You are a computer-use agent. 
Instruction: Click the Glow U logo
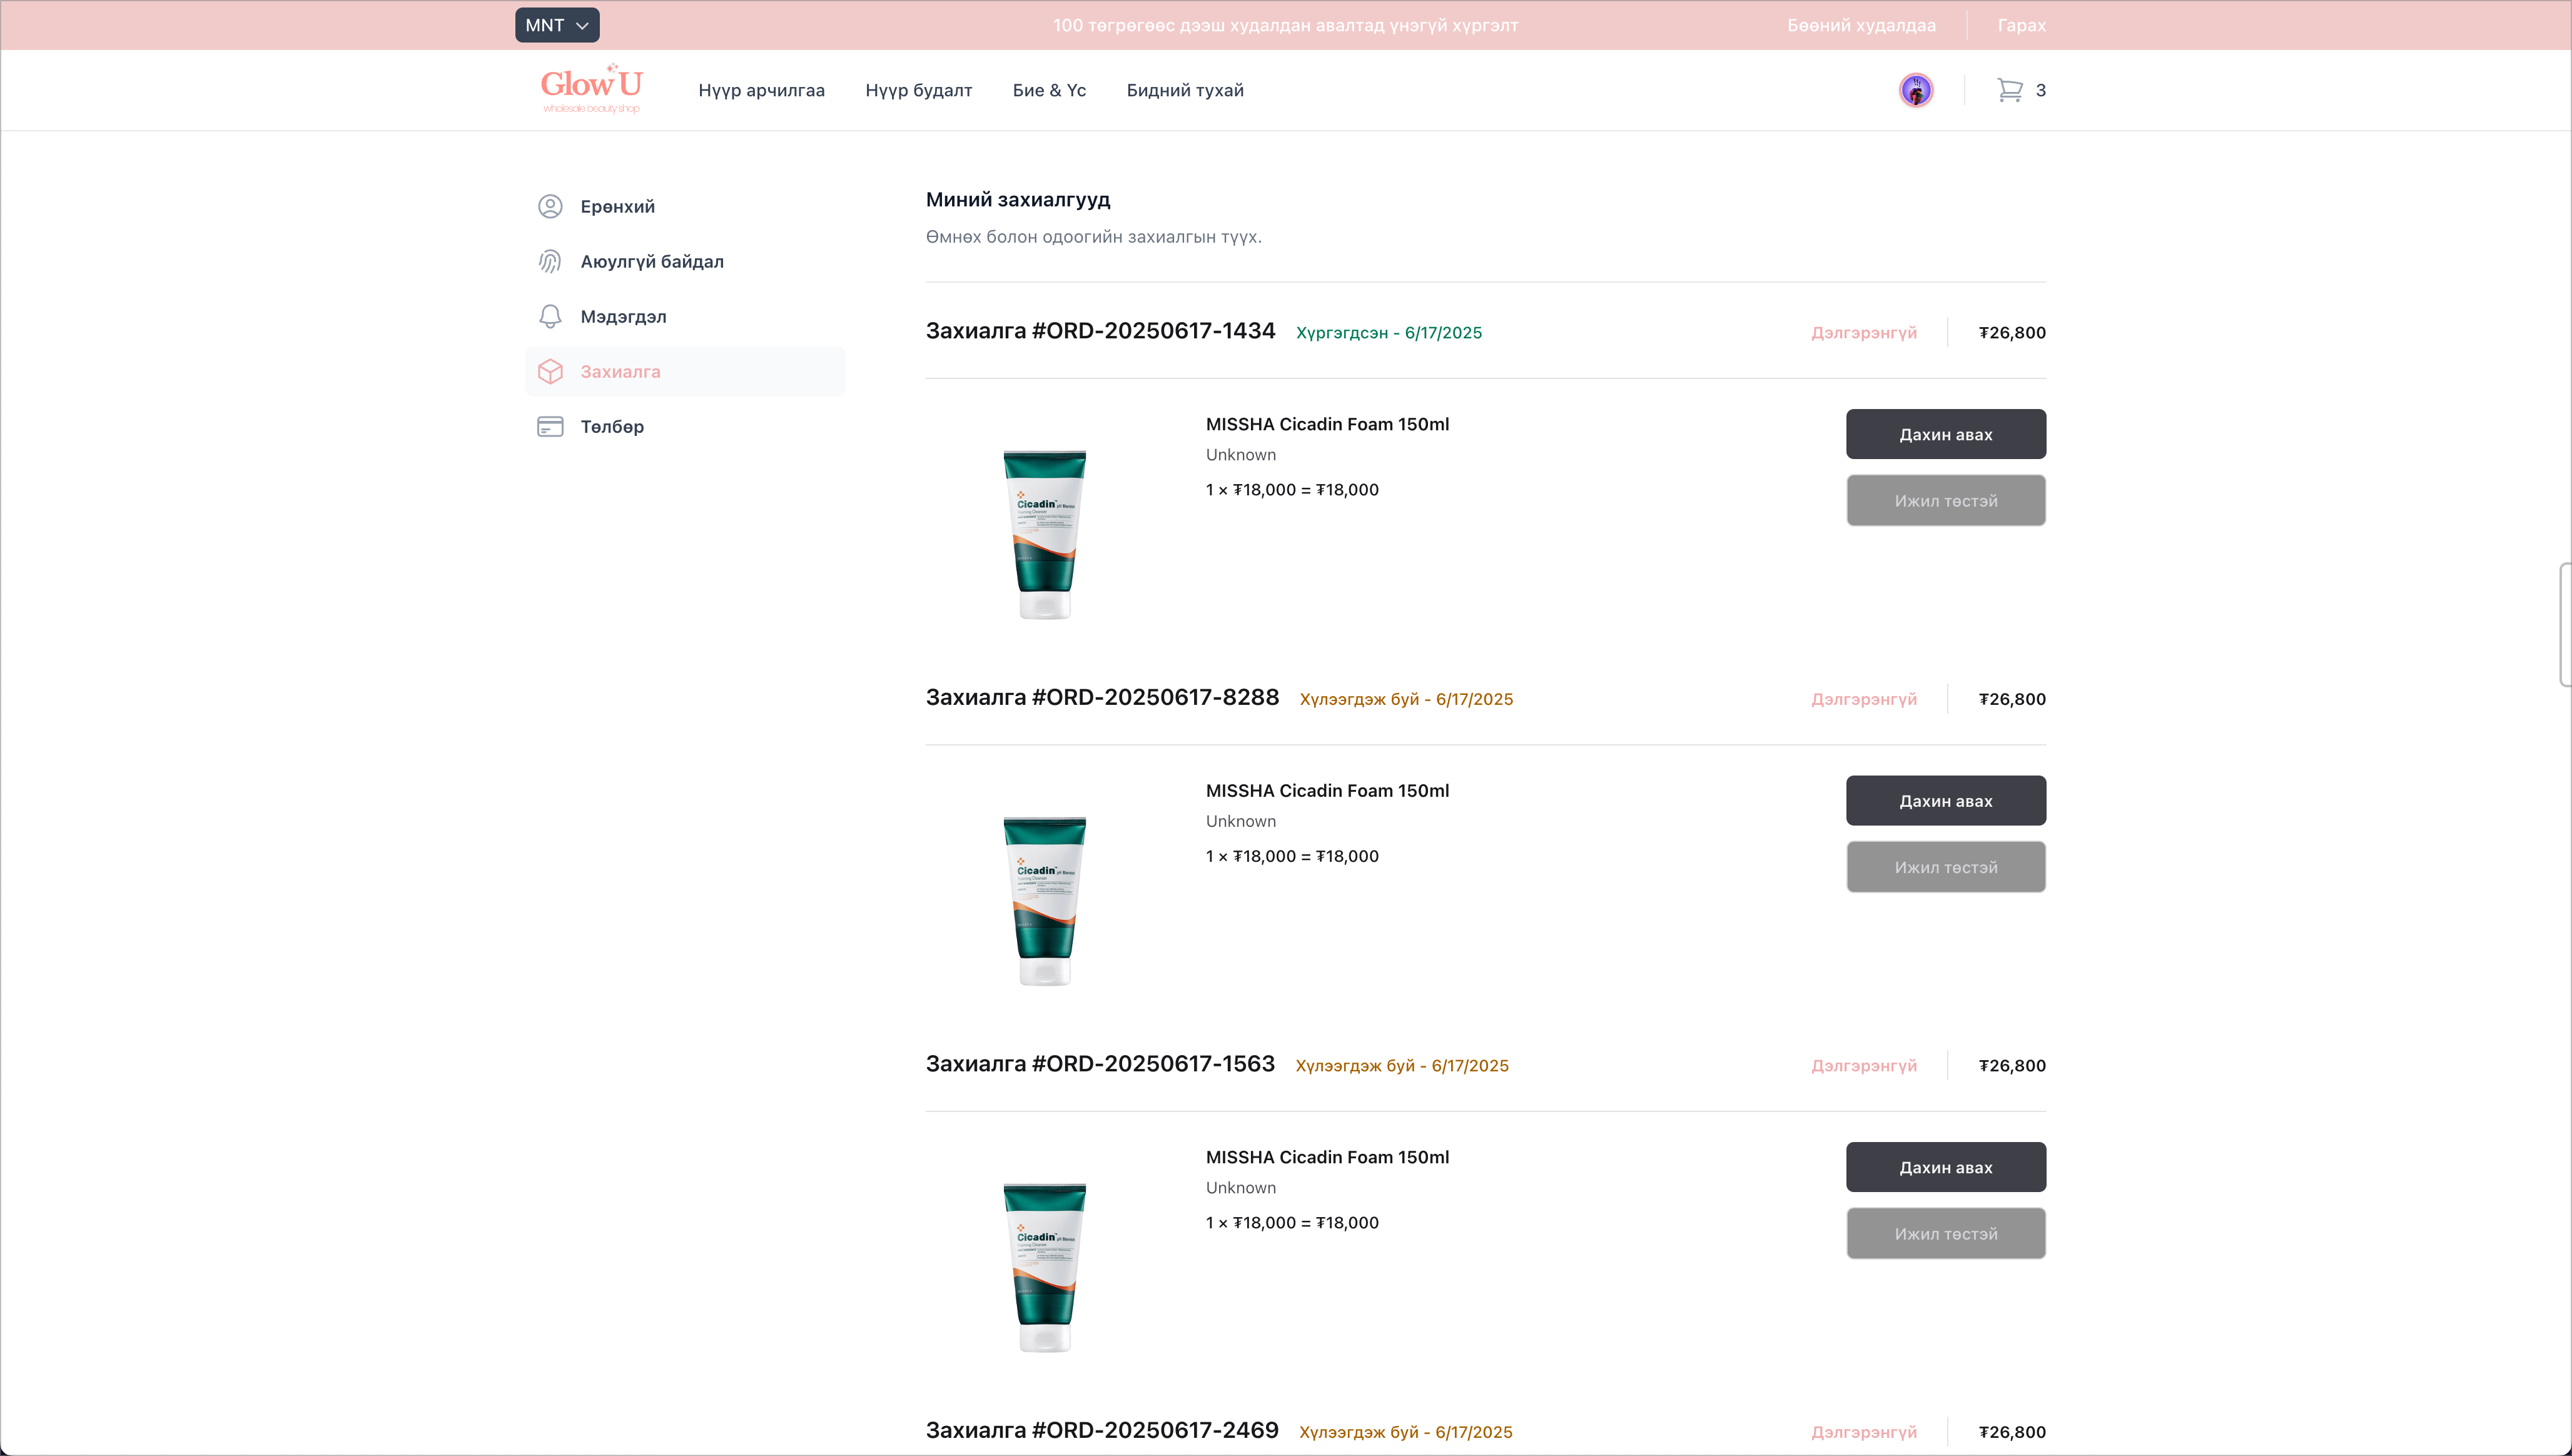[591, 90]
